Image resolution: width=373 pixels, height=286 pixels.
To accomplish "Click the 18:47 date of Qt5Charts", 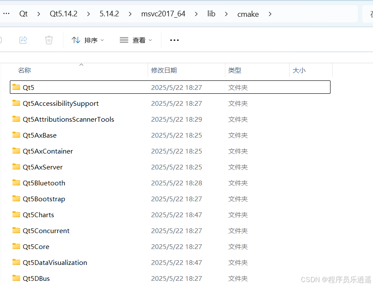I will click(176, 215).
